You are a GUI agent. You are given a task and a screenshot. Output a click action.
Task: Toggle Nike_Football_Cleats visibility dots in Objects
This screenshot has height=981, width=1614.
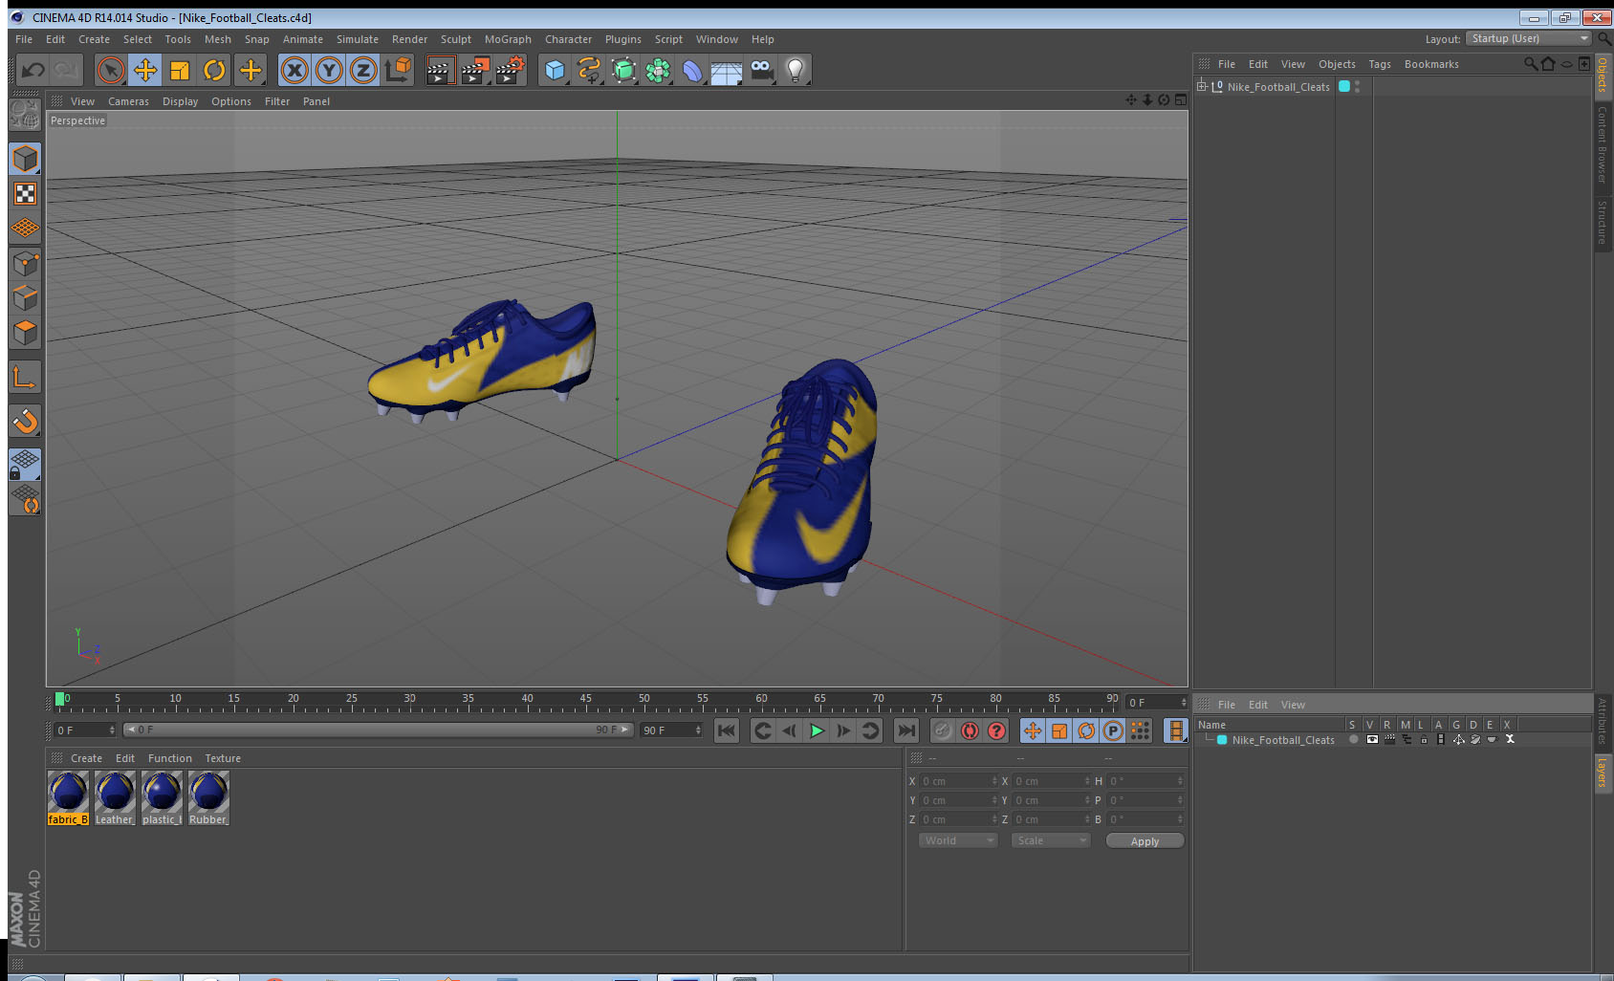pyautogui.click(x=1358, y=86)
